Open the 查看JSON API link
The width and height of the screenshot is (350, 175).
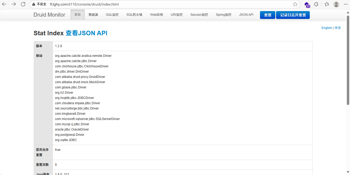tap(86, 33)
